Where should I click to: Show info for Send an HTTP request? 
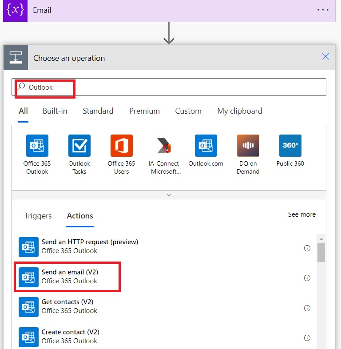pyautogui.click(x=307, y=248)
